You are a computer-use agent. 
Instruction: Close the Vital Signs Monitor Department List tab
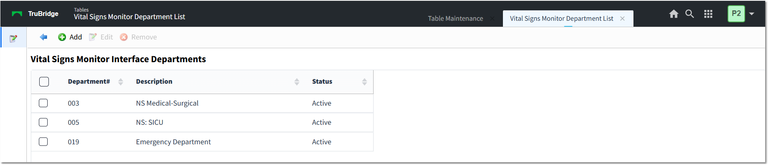point(622,18)
